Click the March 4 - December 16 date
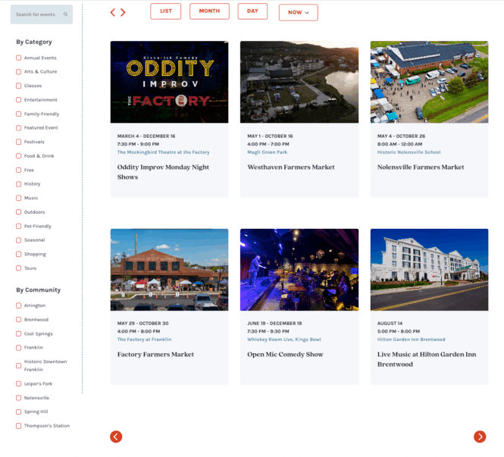The height and width of the screenshot is (457, 504). pyautogui.click(x=146, y=136)
